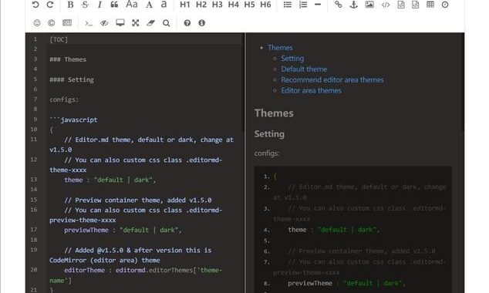This screenshot has height=293, width=489.
Task: Insert HTML entities with the copyright icon
Action: click(x=52, y=23)
